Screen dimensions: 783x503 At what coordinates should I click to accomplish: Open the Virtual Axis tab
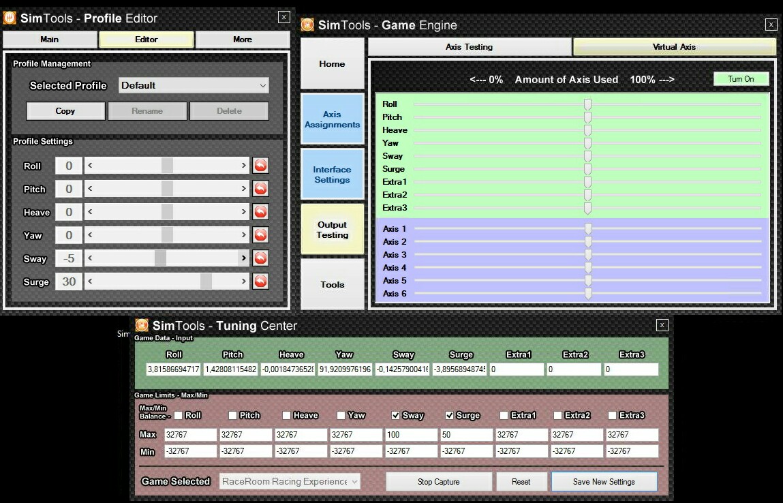click(x=674, y=47)
